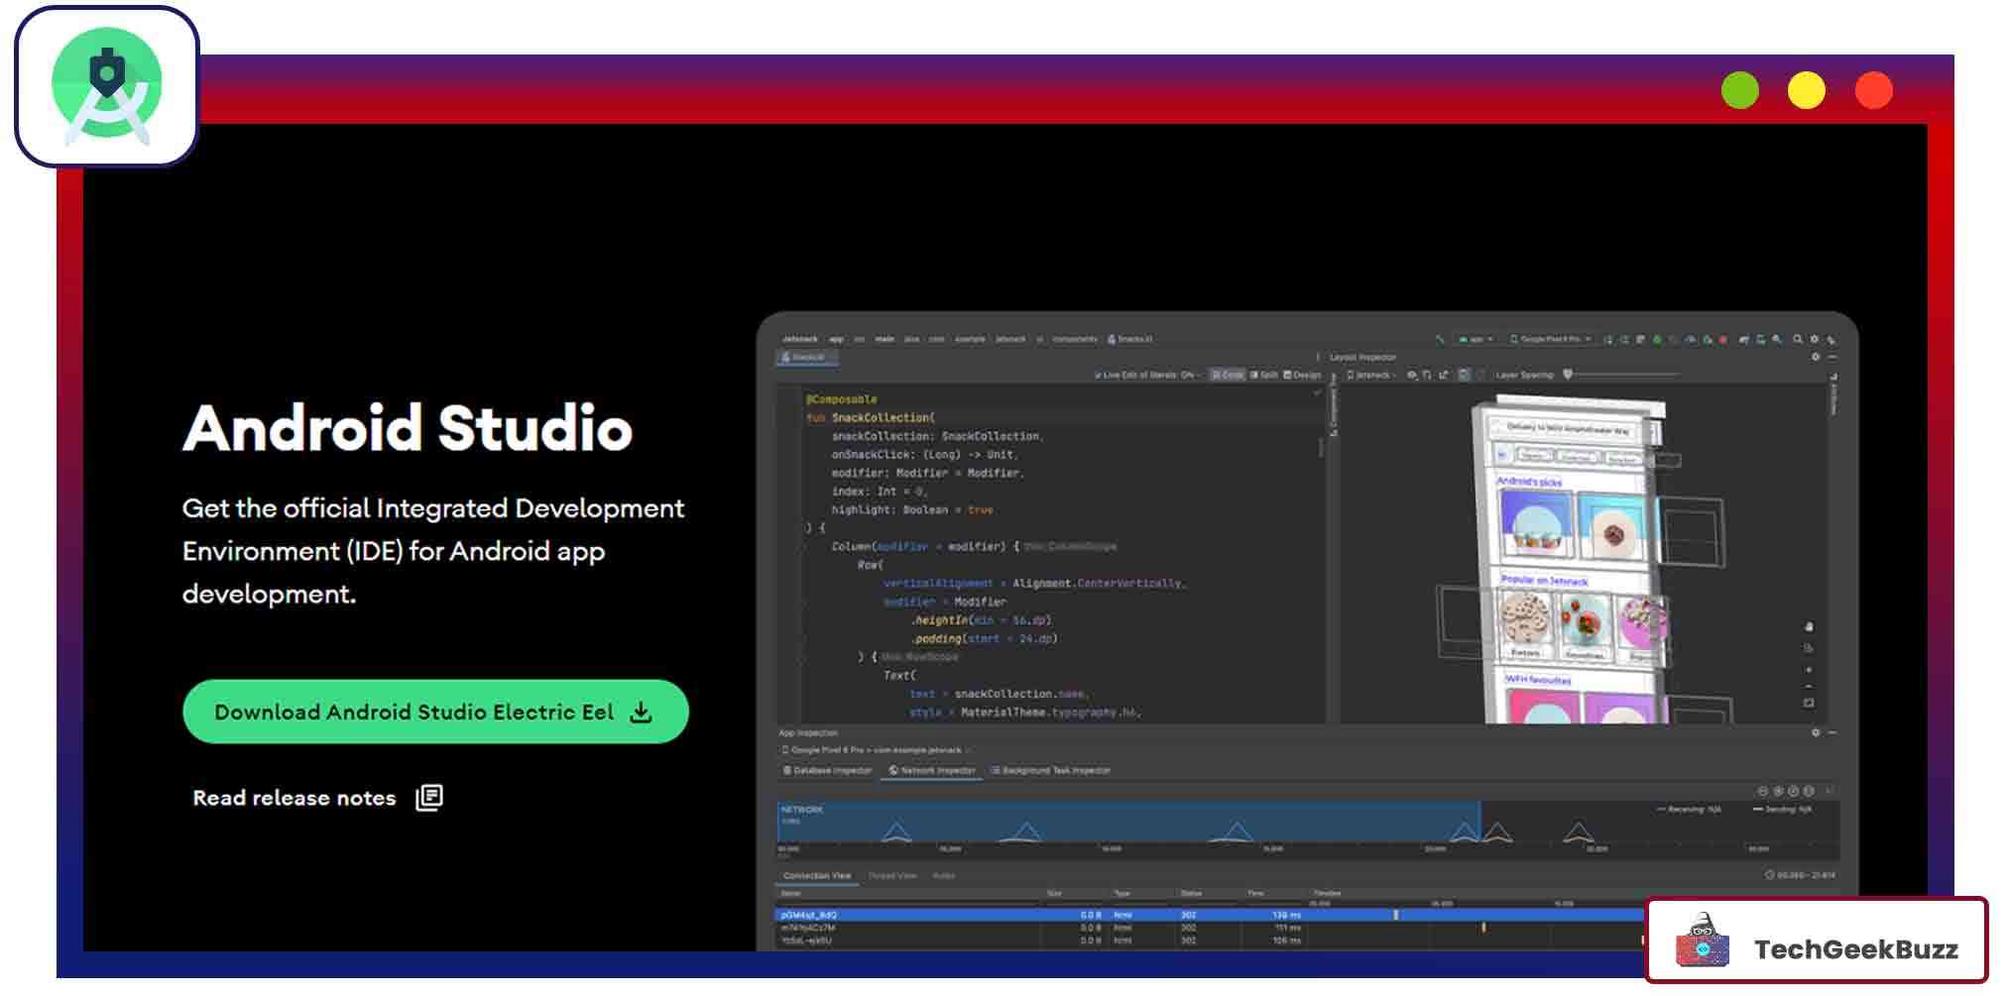The width and height of the screenshot is (2008, 996).
Task: Switch to the Background Task Inspector tab
Action: tap(1052, 770)
